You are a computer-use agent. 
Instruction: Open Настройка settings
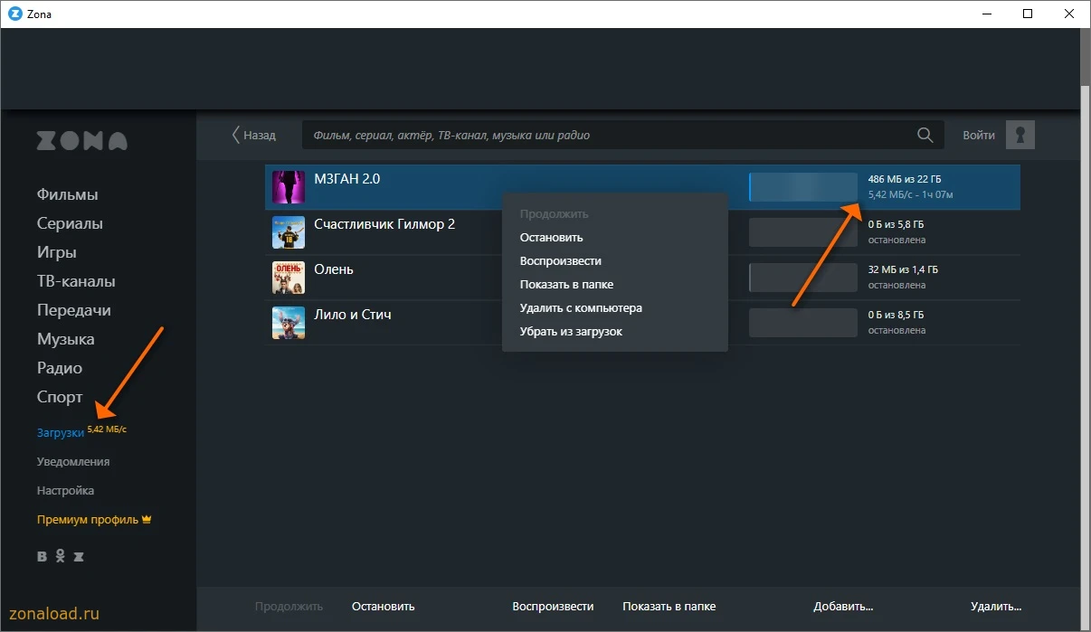tap(65, 490)
